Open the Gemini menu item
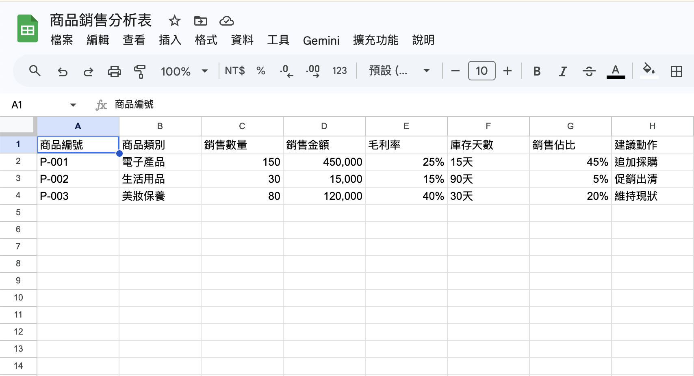 pyautogui.click(x=321, y=40)
